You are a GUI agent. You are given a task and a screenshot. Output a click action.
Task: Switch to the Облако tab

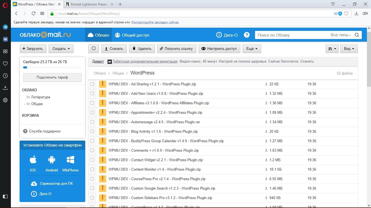coord(98,35)
